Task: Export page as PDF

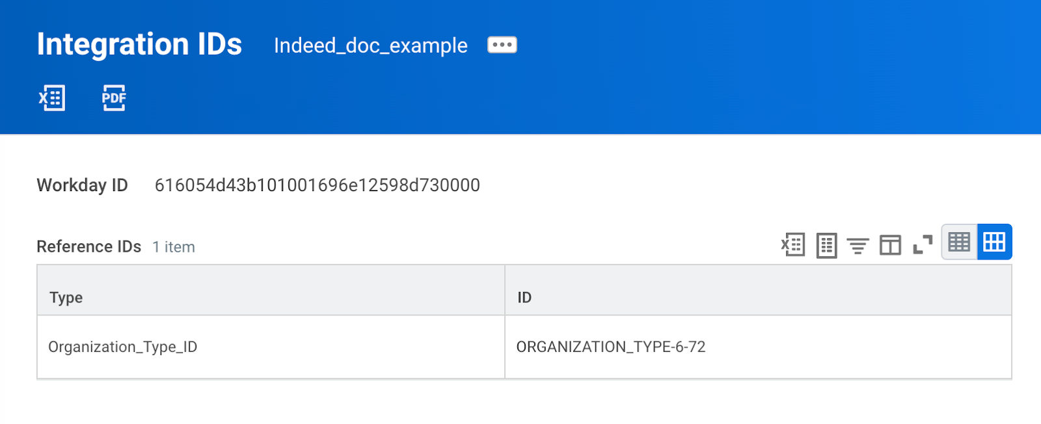Action: click(114, 98)
